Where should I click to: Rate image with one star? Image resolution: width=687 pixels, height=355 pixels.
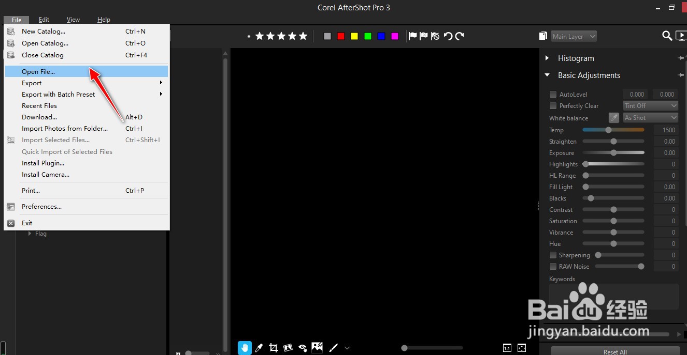click(x=260, y=36)
